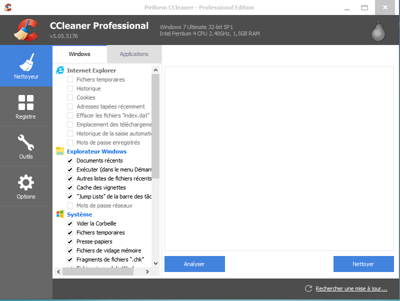Click the Internet Explorer icon
400x301 pixels.
coord(60,70)
